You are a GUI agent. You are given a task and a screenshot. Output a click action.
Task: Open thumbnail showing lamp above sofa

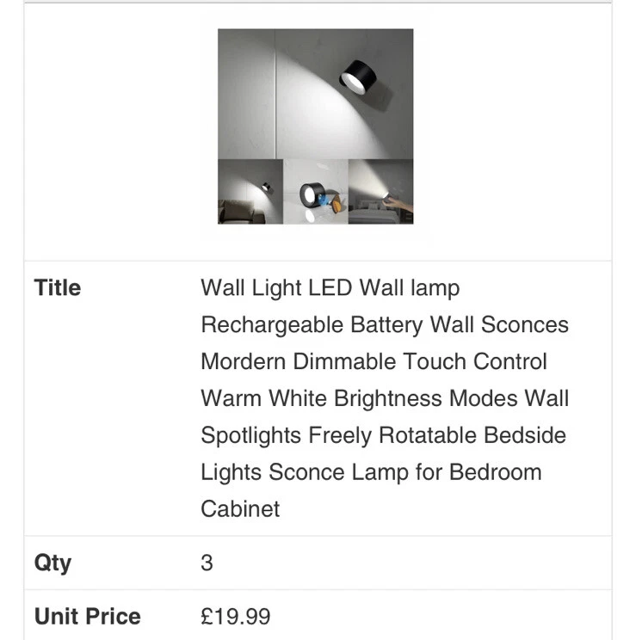click(x=250, y=192)
